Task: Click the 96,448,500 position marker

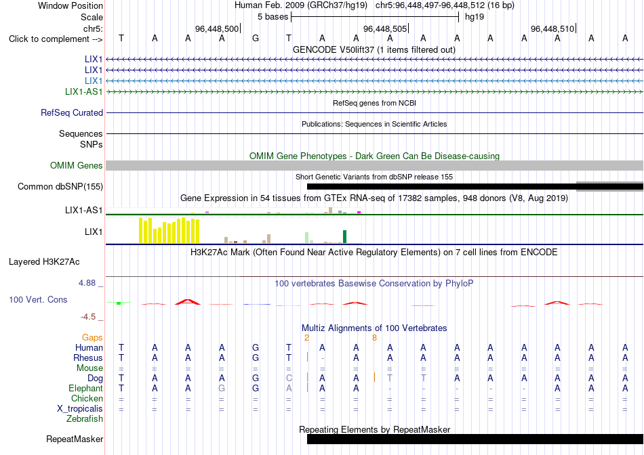Action: coord(217,28)
